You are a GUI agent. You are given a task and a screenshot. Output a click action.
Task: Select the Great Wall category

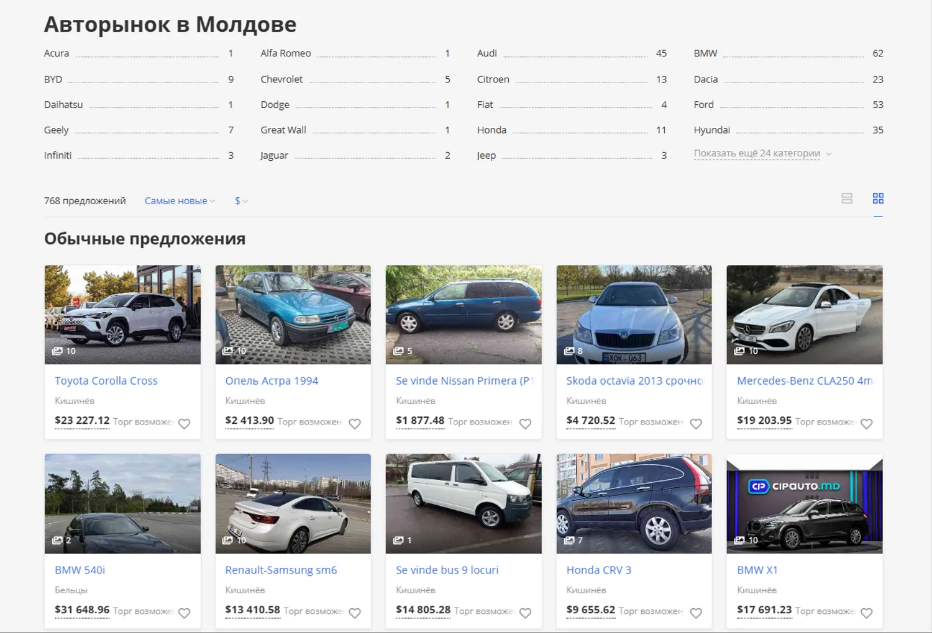click(x=283, y=130)
